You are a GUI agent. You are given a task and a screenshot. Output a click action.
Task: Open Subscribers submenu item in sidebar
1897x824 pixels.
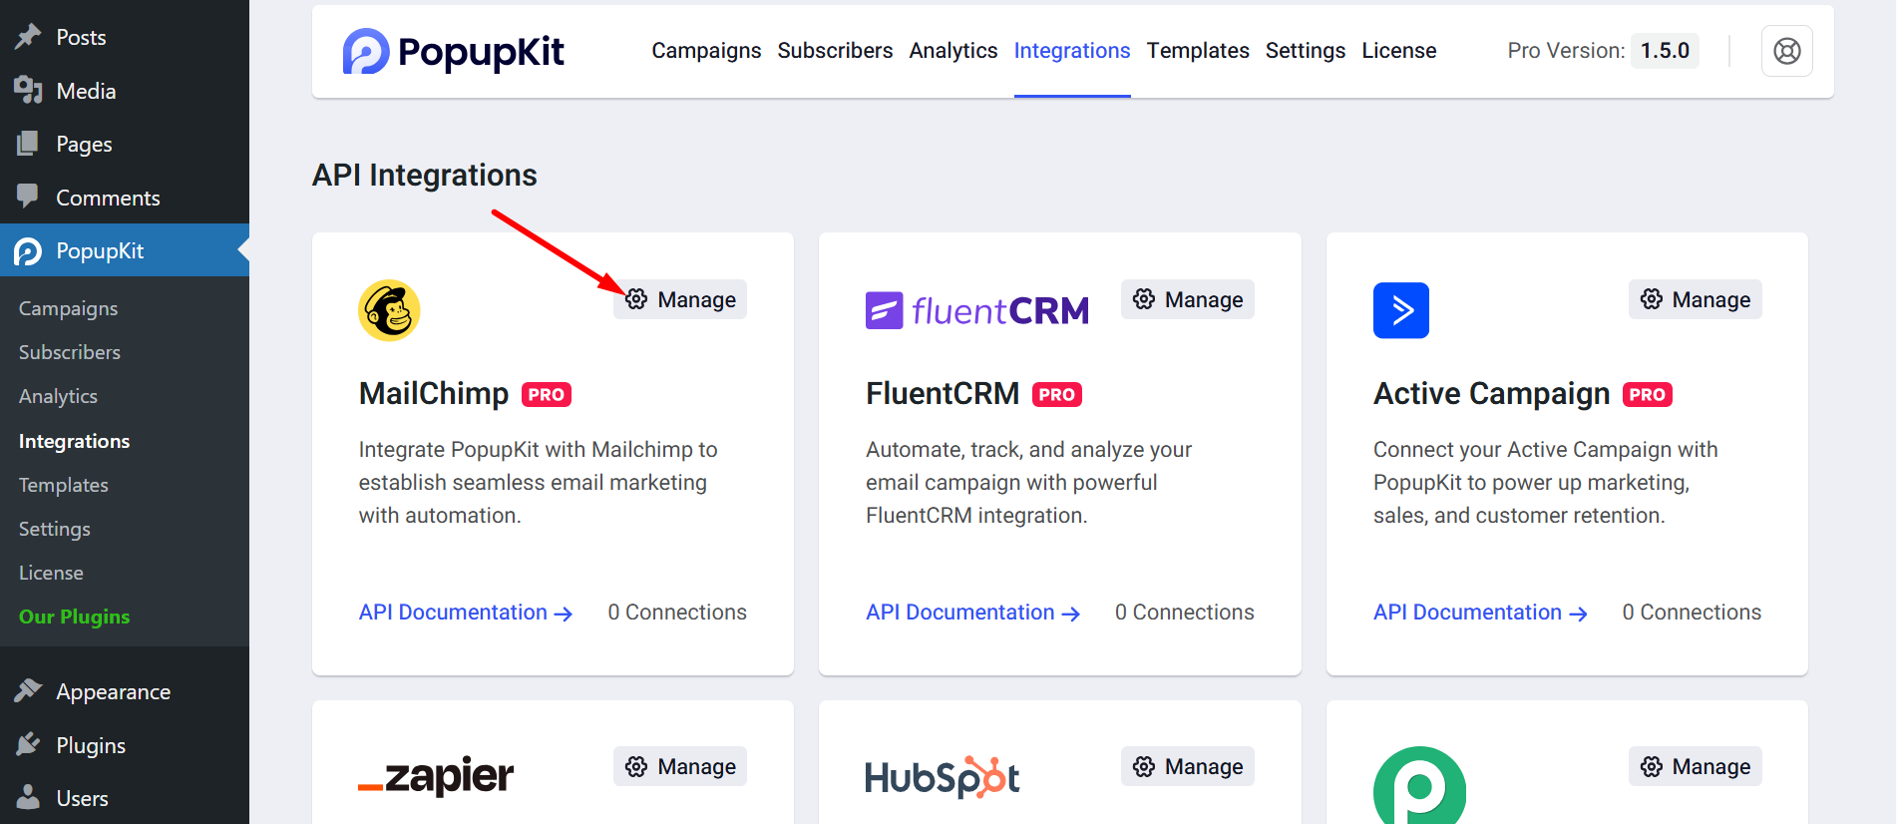(70, 352)
